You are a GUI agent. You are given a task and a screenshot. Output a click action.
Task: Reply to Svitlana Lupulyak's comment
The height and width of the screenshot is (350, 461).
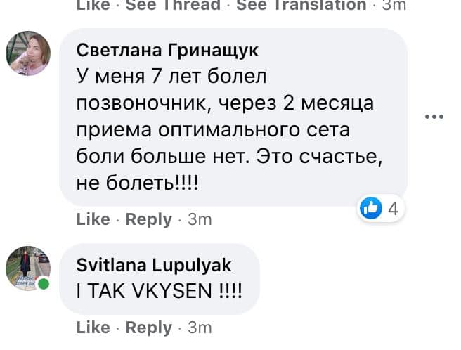pyautogui.click(x=148, y=328)
